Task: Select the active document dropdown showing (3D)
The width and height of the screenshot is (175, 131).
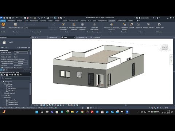Action: pos(36,28)
